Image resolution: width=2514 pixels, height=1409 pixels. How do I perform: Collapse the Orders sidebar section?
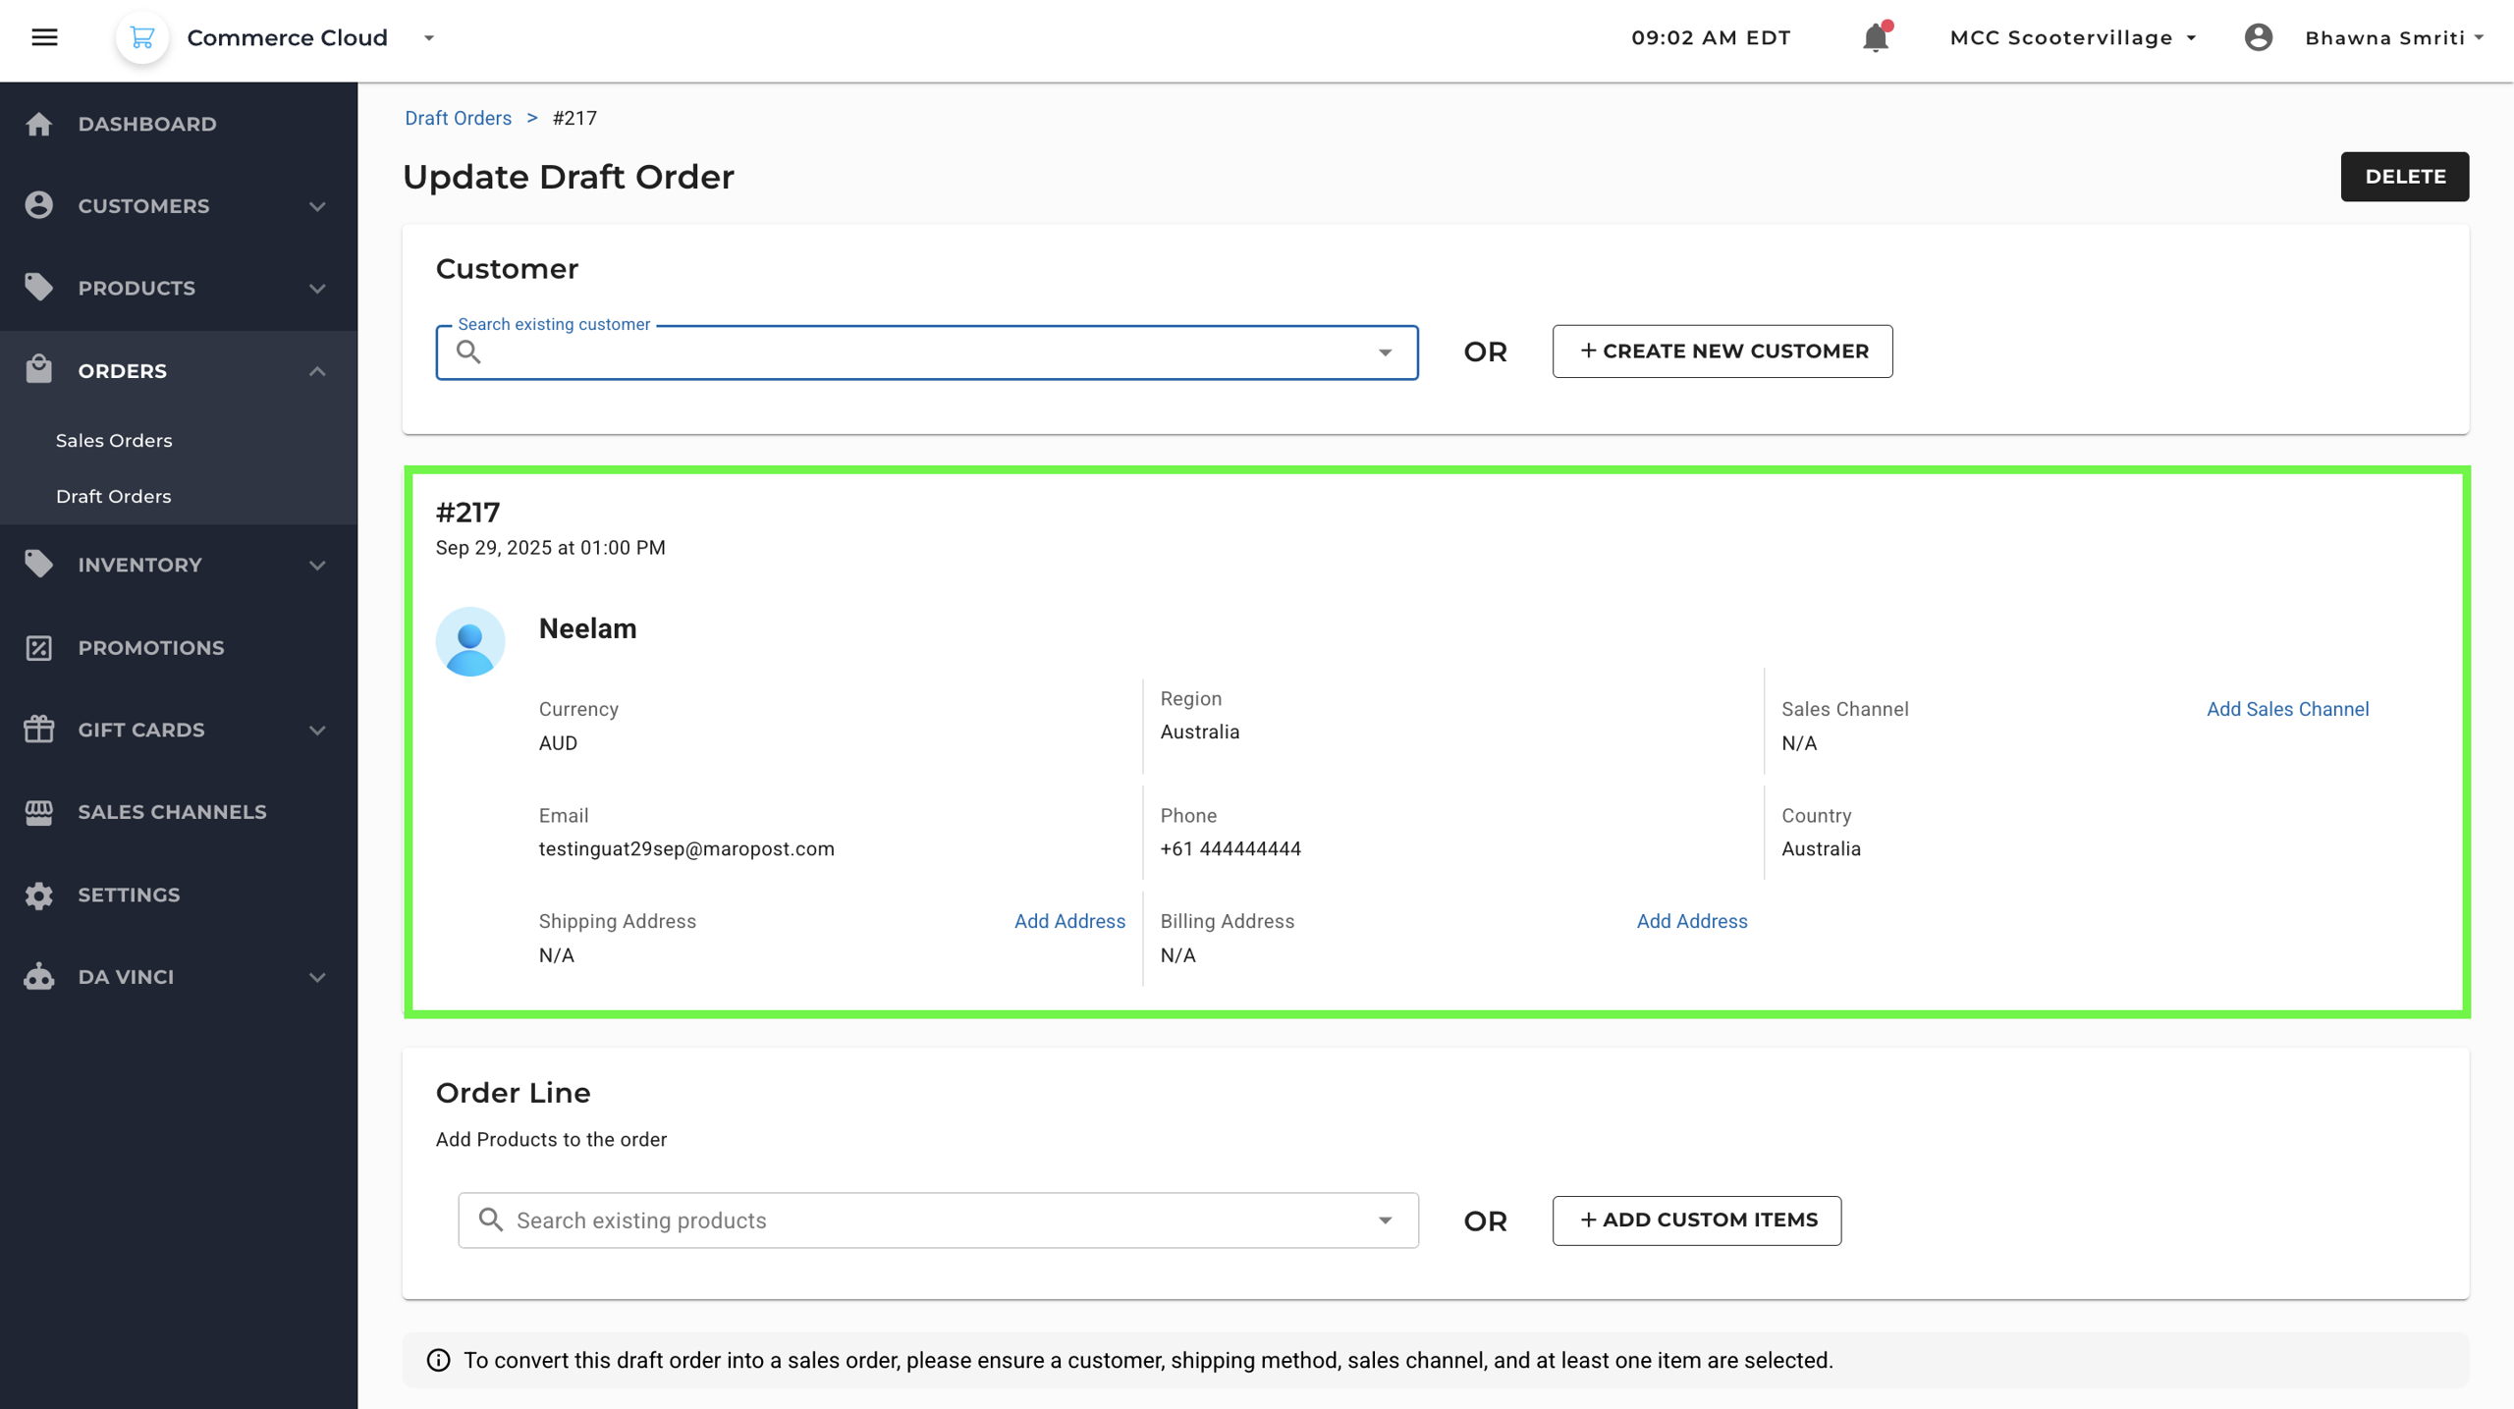(x=316, y=371)
